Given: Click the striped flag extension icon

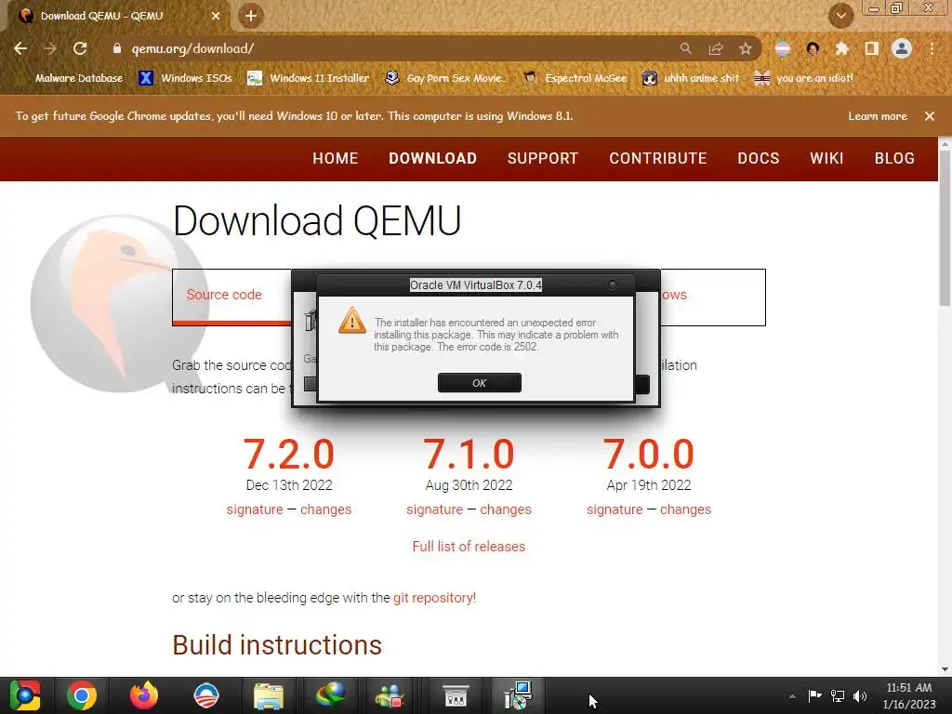Looking at the screenshot, I should point(783,48).
